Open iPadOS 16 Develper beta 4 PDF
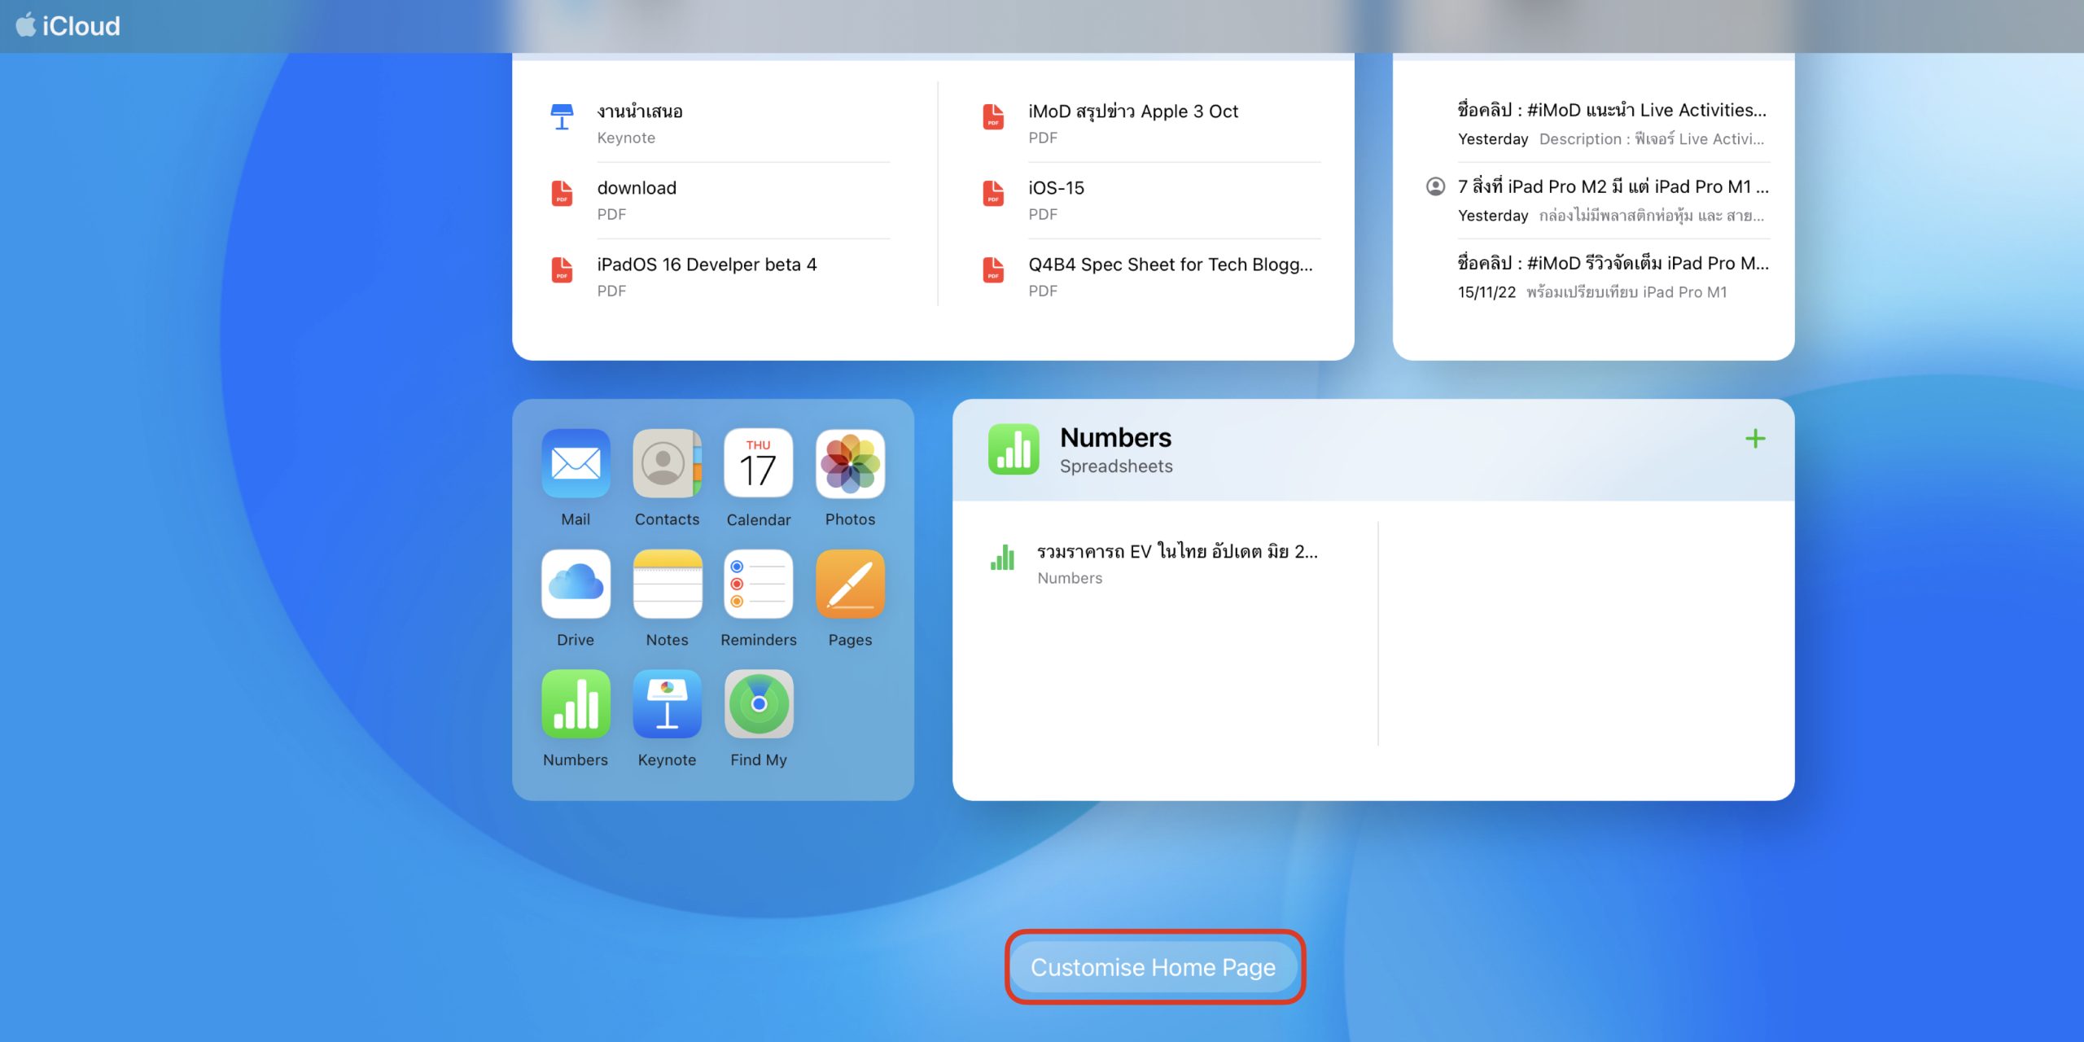The width and height of the screenshot is (2084, 1042). (x=707, y=276)
